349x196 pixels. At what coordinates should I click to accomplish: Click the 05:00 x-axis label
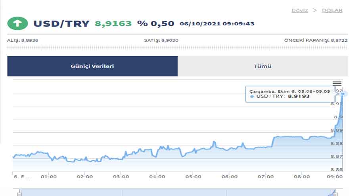193,177
